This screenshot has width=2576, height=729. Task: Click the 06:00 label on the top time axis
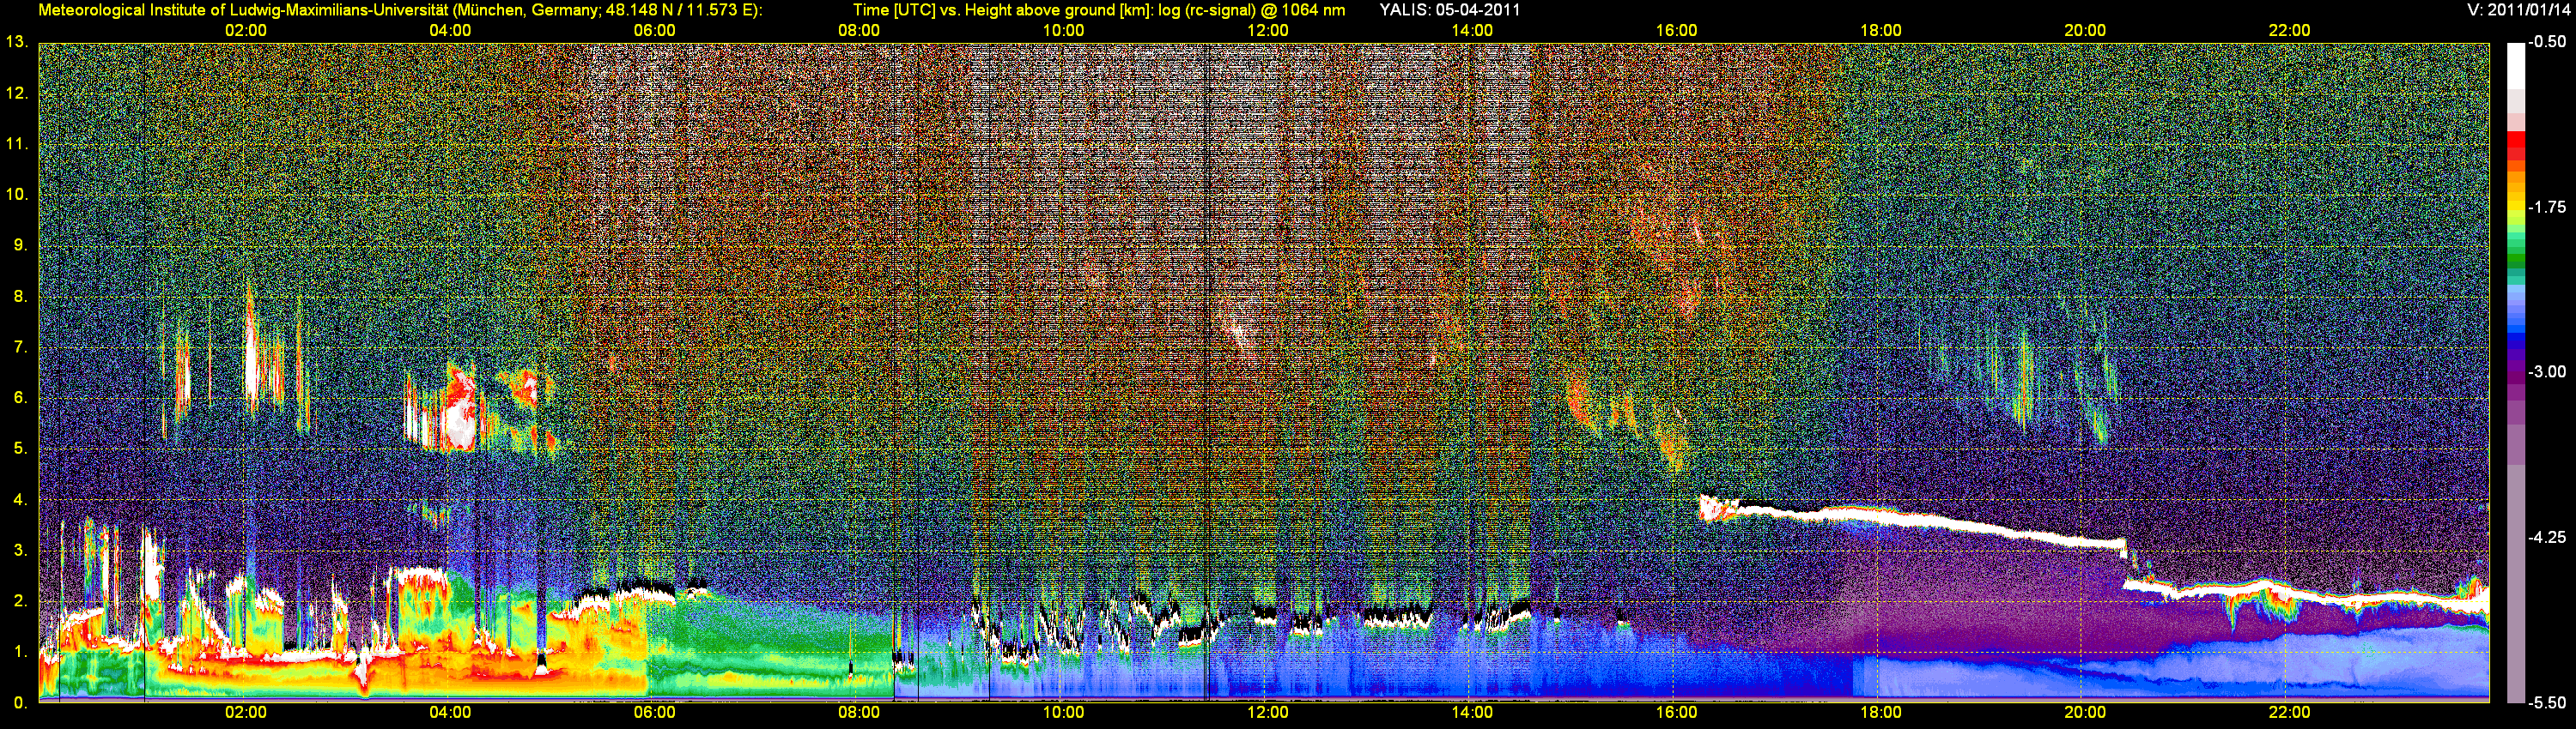pyautogui.click(x=654, y=30)
